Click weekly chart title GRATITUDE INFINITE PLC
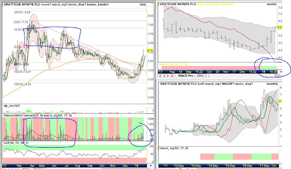Image resolution: width=291 pixels, height=169 pixels. coord(178,4)
